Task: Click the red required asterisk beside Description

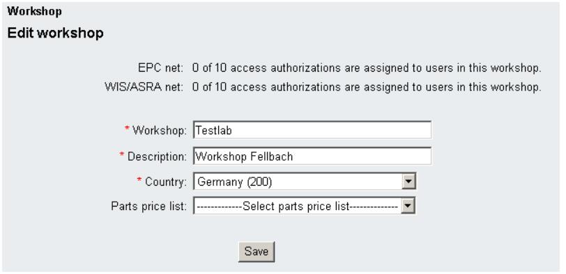Action: (122, 154)
